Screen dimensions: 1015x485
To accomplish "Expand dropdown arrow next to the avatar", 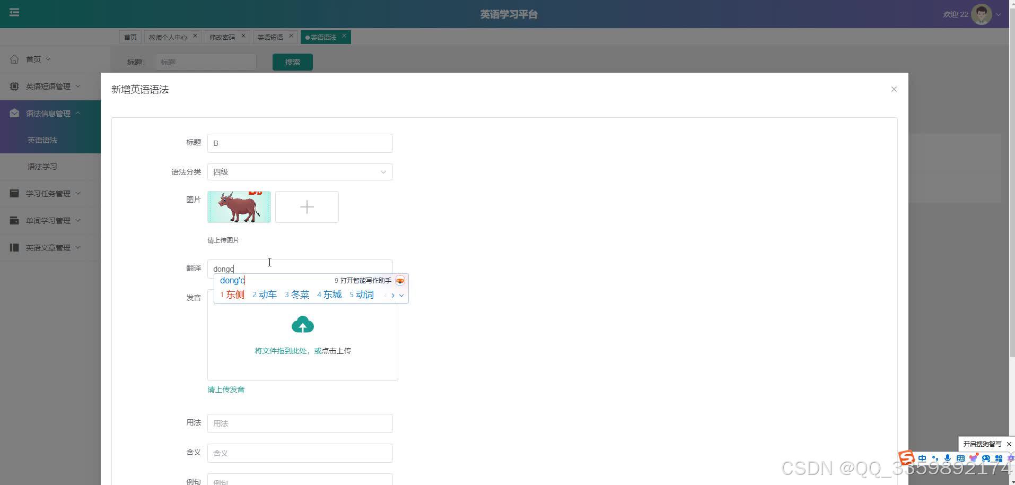I will tap(999, 15).
